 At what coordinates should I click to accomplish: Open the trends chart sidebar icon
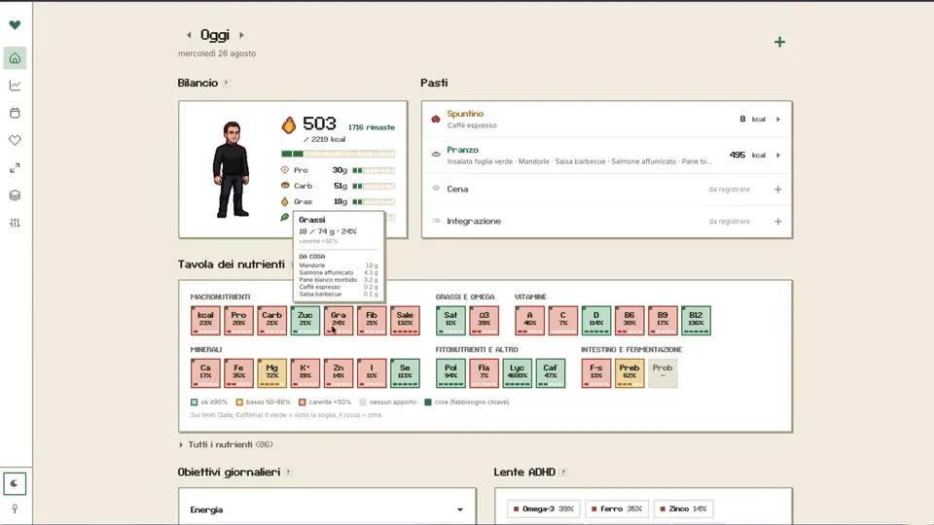(x=15, y=86)
